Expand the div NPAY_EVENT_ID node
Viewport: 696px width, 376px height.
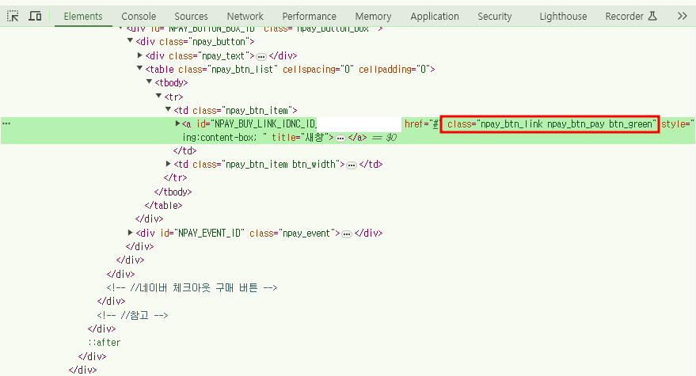tap(130, 232)
